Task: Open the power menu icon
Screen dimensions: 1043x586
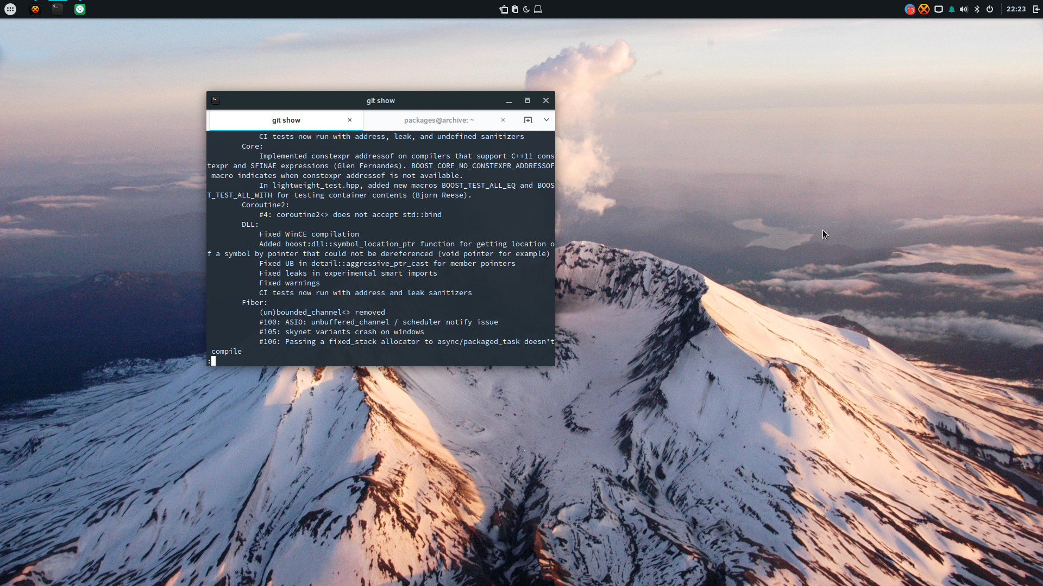Action: click(x=990, y=9)
